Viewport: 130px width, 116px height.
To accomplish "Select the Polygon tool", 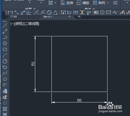I will (x=5, y=43).
